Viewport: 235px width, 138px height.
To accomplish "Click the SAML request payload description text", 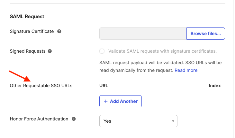I will [x=161, y=63].
